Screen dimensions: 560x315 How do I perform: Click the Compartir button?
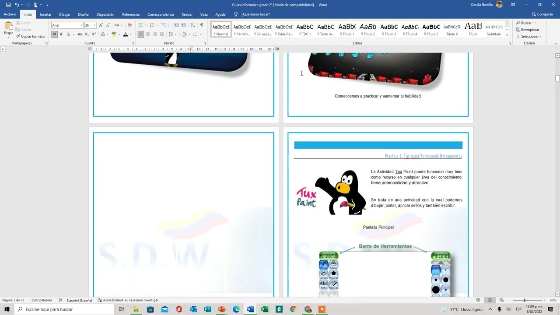click(x=542, y=14)
